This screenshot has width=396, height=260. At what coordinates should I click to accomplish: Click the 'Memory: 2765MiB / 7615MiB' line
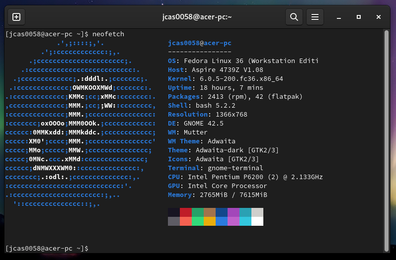click(218, 195)
